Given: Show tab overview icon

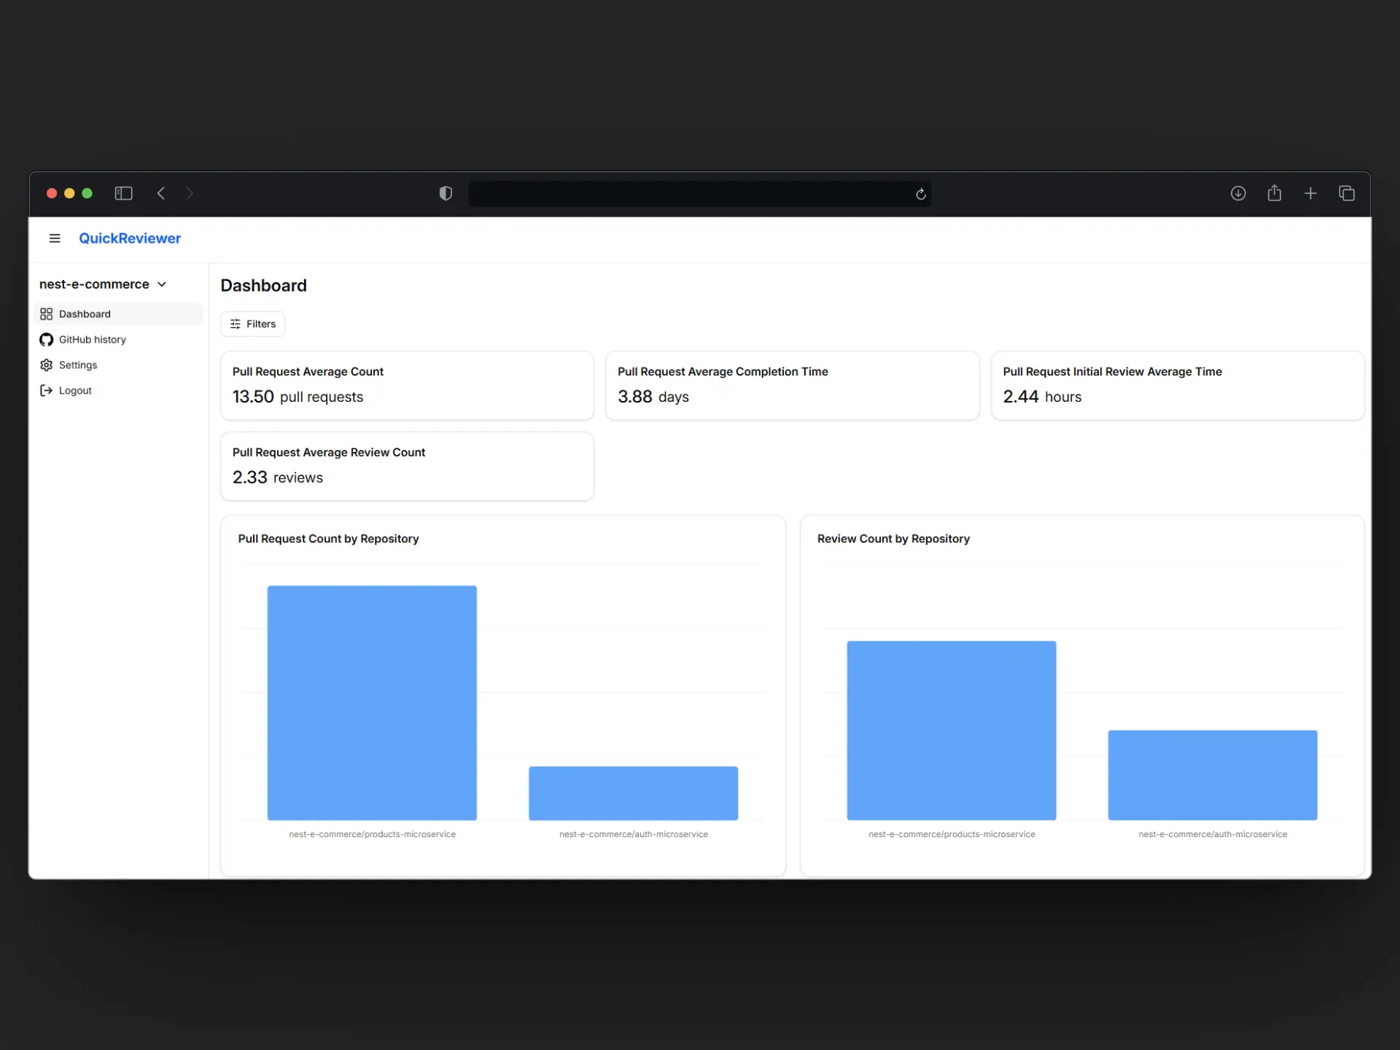Looking at the screenshot, I should [1346, 193].
